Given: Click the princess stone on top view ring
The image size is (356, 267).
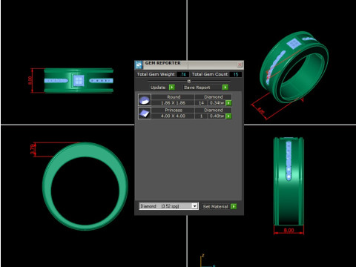Looking at the screenshot, I should 79,80.
